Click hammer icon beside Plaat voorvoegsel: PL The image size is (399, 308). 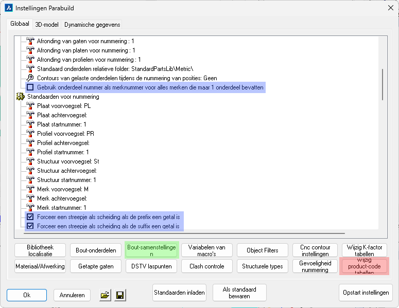click(x=30, y=106)
